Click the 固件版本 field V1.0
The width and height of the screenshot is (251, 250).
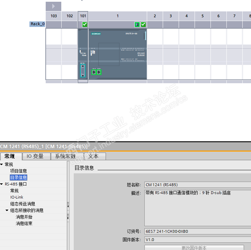coord(198,240)
